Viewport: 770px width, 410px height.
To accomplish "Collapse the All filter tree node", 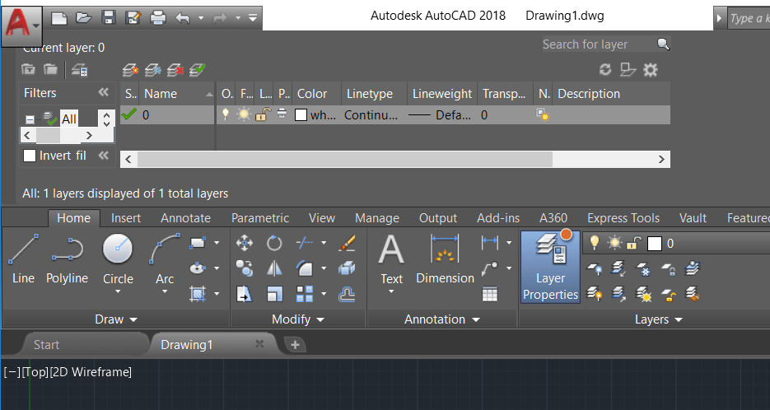I will (x=30, y=119).
